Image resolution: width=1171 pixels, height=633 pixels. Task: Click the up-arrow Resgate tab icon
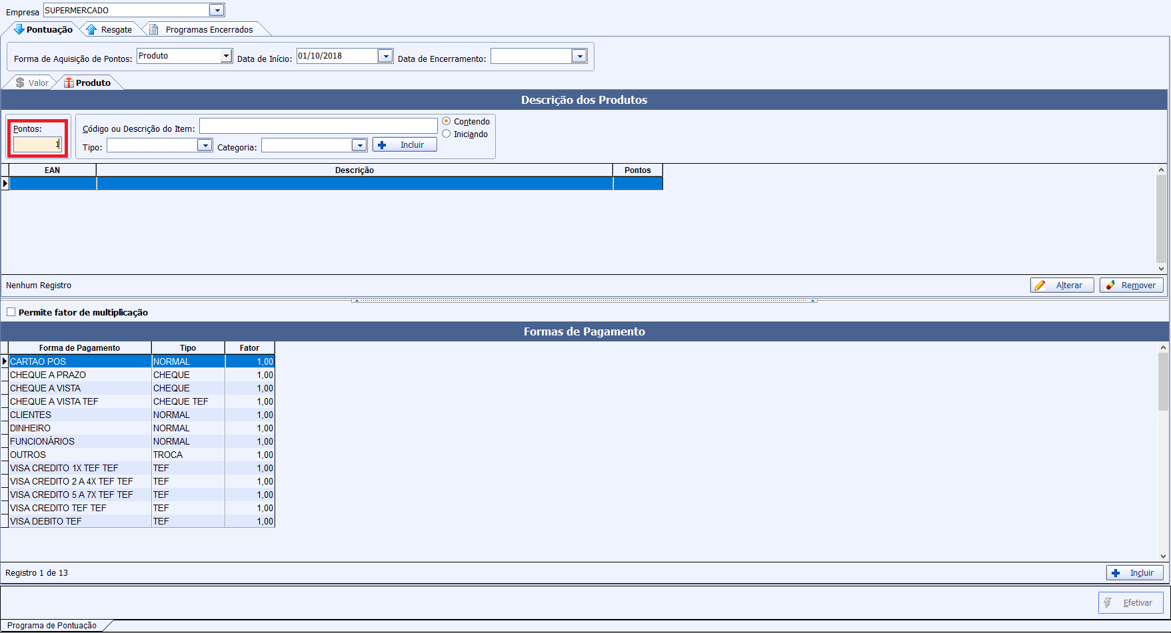[91, 29]
